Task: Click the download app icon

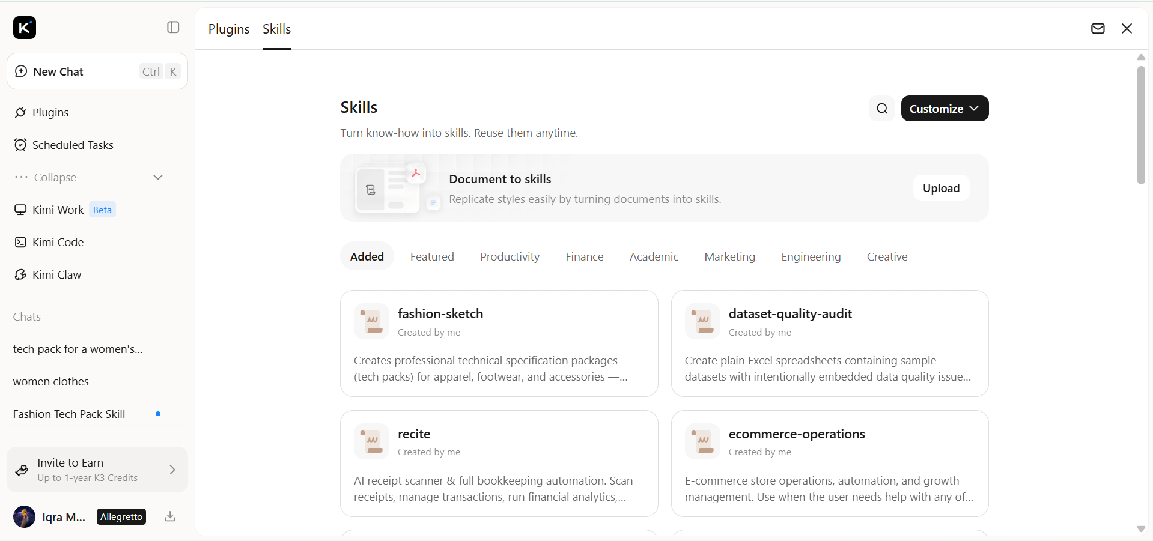Action: click(x=170, y=516)
